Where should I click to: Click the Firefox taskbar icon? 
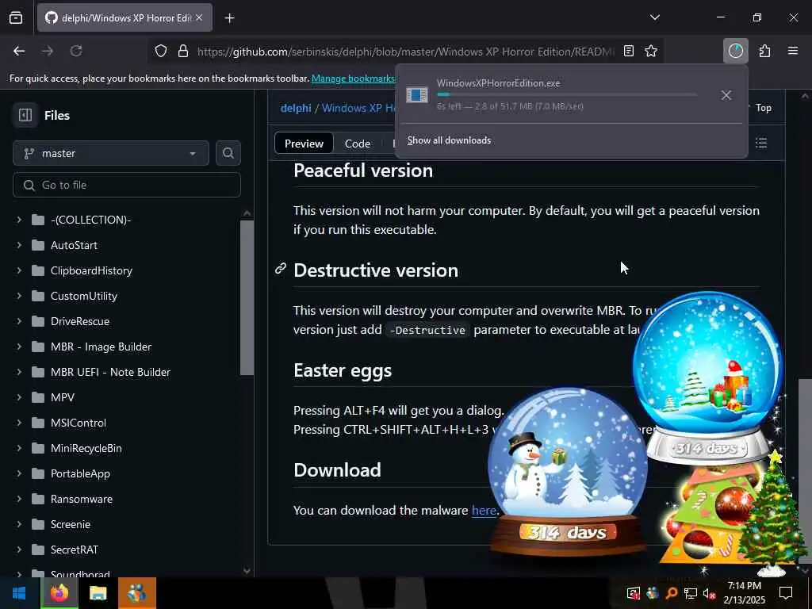click(59, 593)
